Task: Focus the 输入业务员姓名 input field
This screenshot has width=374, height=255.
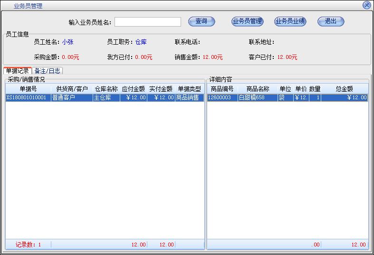Action: [148, 22]
